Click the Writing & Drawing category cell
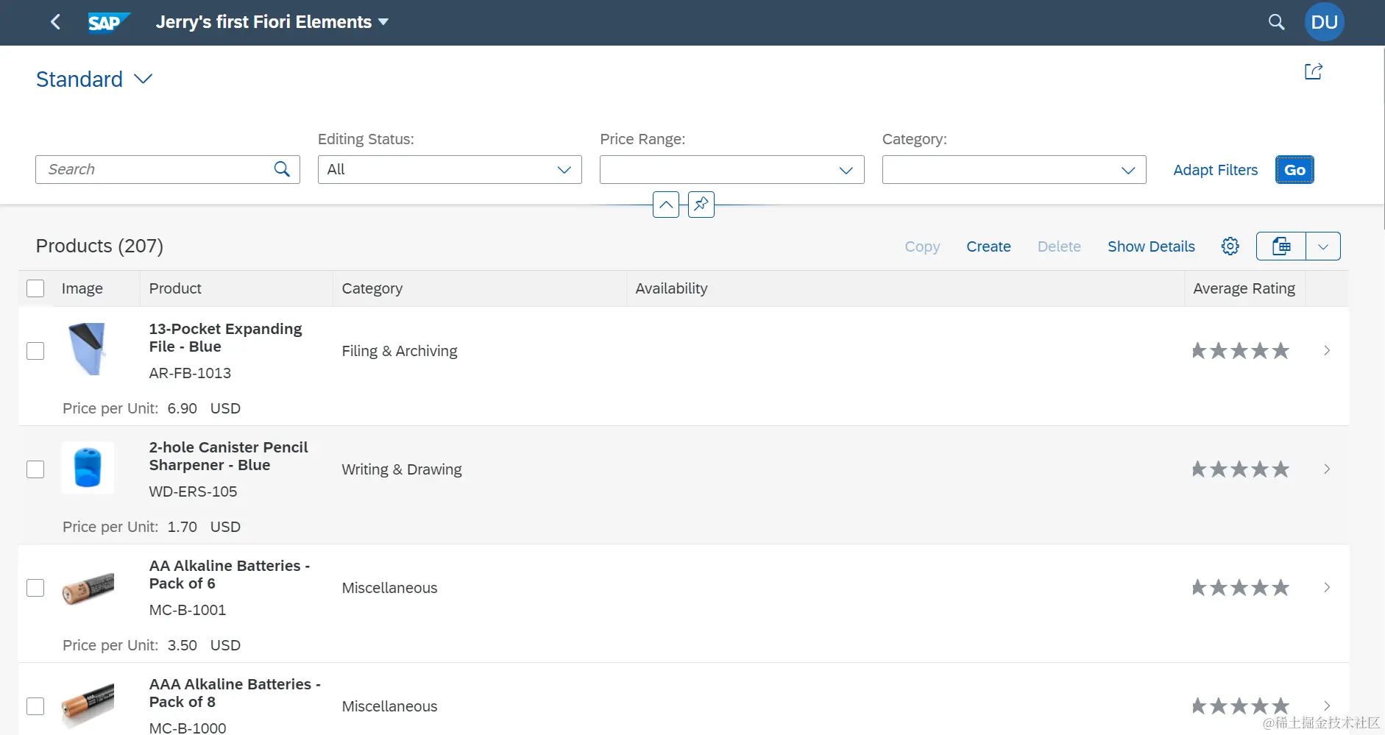 click(402, 469)
